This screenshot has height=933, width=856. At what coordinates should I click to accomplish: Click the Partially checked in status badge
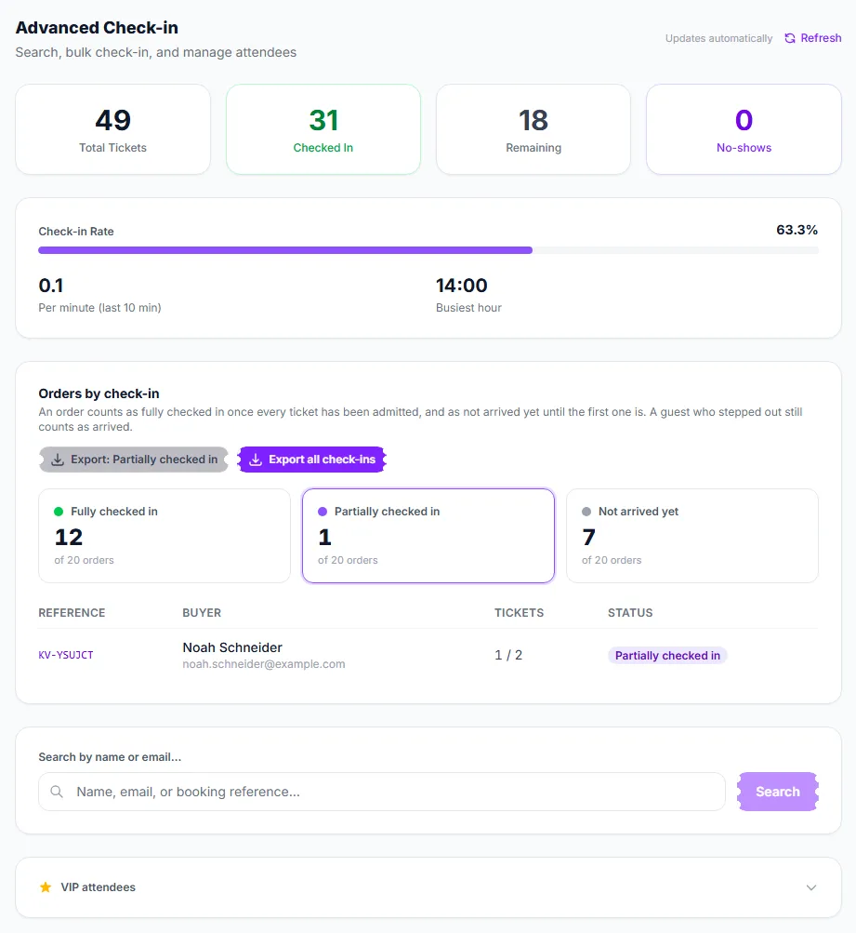pos(667,656)
